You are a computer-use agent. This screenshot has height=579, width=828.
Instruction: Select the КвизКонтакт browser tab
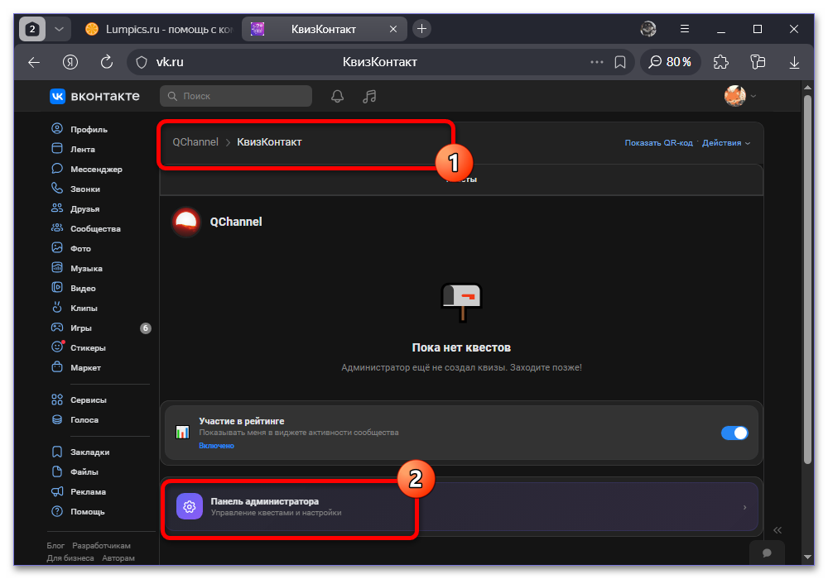point(324,29)
